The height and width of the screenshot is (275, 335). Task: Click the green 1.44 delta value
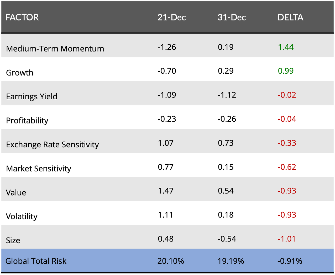tap(286, 47)
